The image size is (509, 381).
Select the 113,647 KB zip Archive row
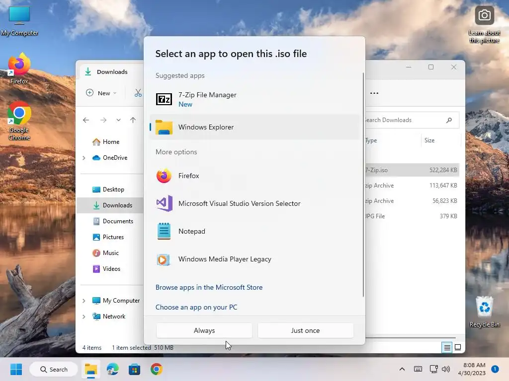[412, 186]
